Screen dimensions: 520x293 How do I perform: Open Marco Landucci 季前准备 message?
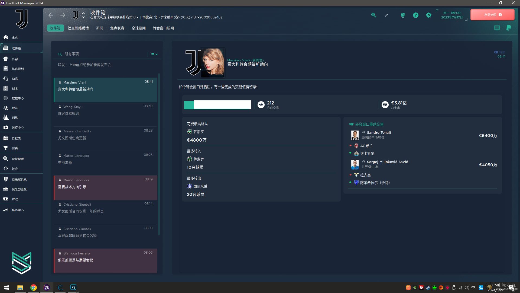tap(105, 163)
